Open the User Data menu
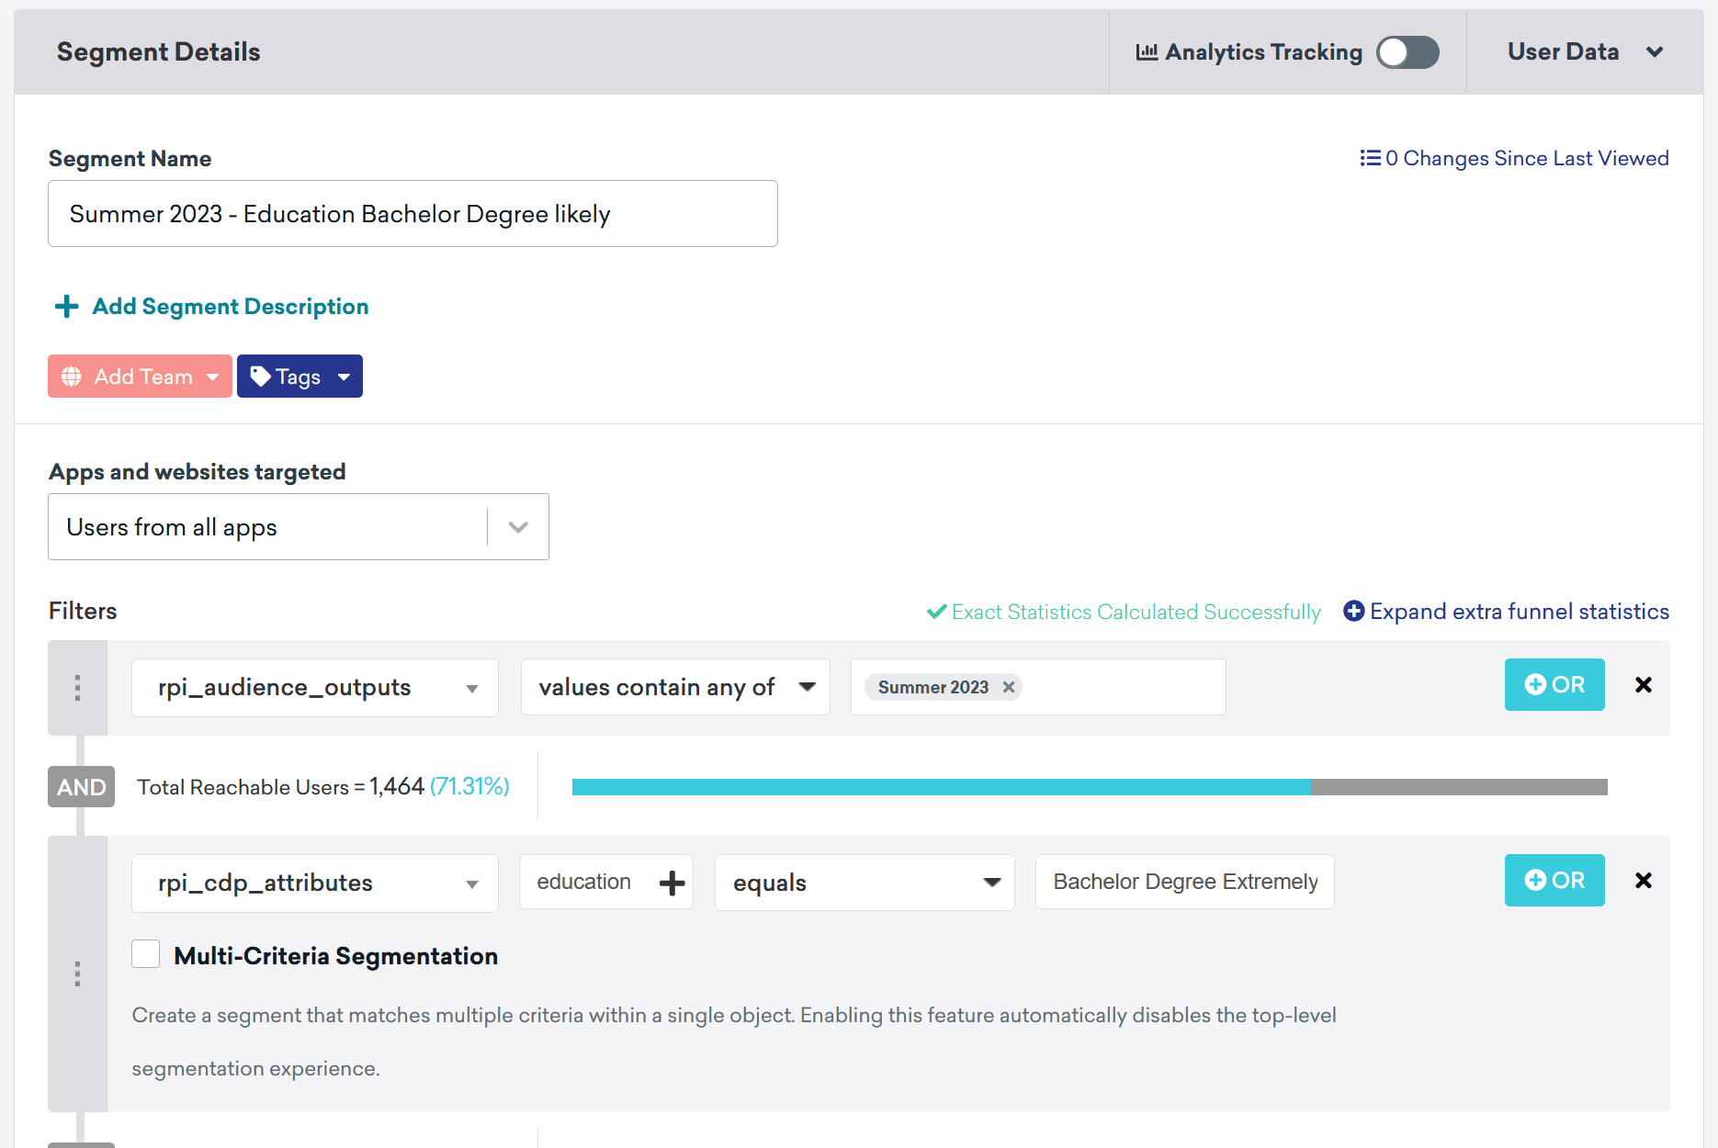This screenshot has width=1718, height=1148. pos(1584,52)
